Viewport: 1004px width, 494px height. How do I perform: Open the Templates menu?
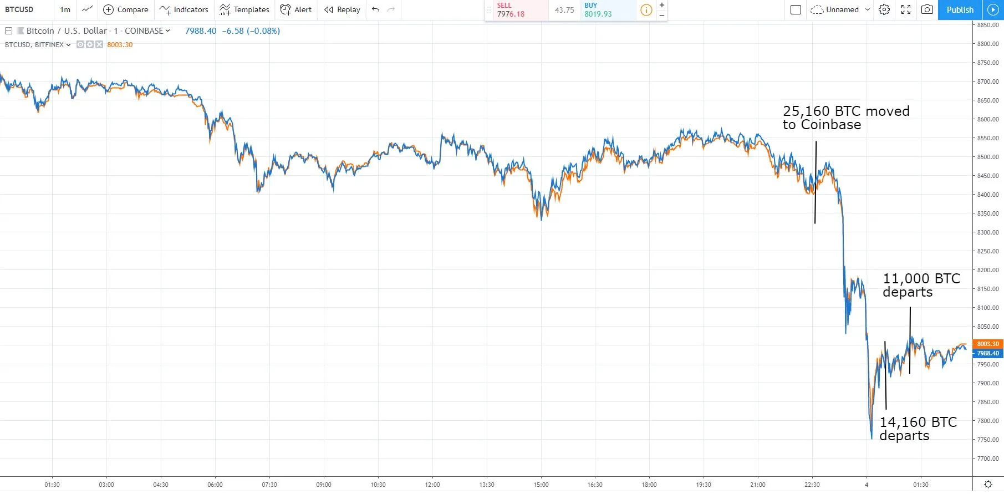[244, 9]
